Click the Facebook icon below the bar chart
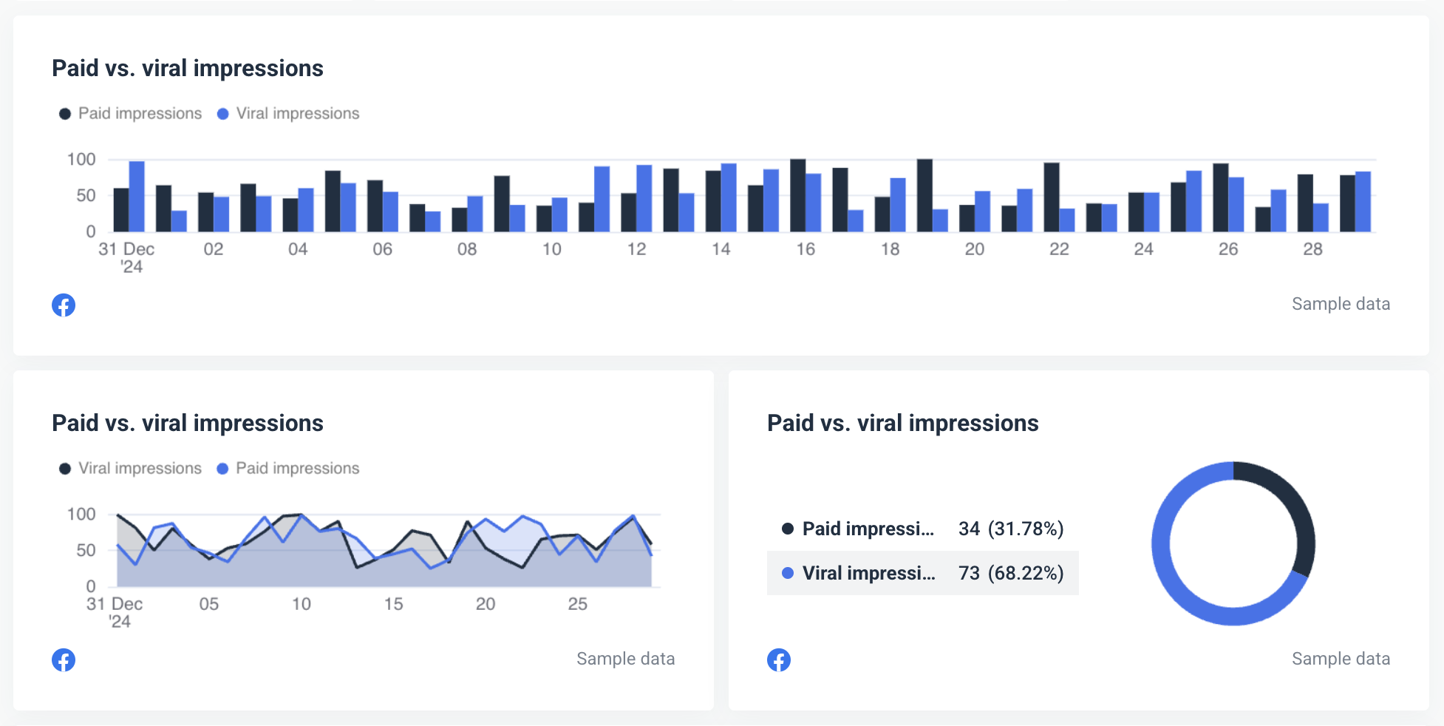 (x=64, y=305)
